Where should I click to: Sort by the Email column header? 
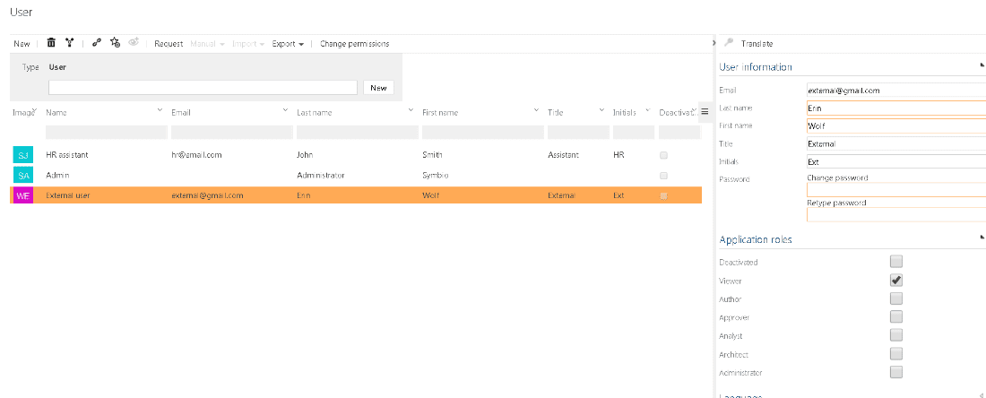pos(180,113)
